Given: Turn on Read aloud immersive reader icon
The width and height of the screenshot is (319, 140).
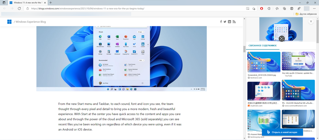Looking at the screenshot, I should (247, 9).
